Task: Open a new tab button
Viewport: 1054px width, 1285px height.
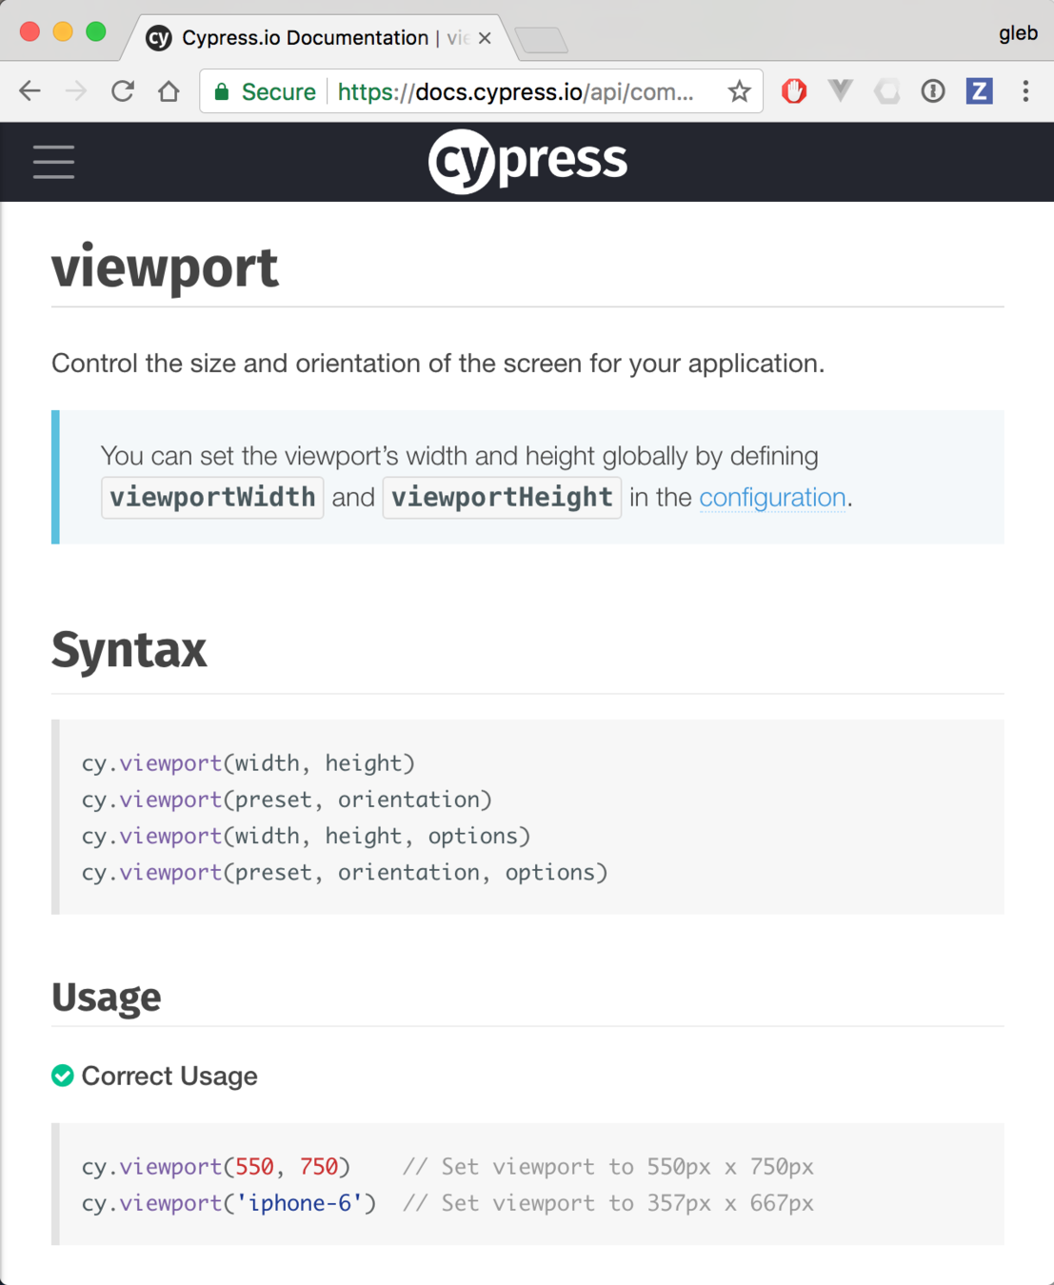Action: pyautogui.click(x=541, y=40)
